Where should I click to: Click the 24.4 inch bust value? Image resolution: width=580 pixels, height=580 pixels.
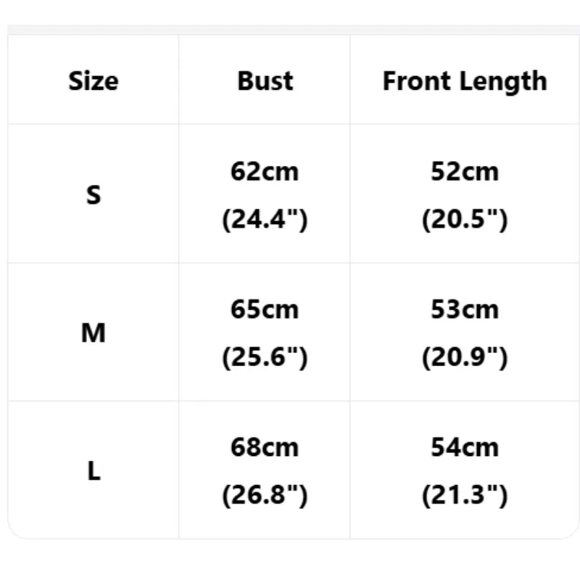click(265, 220)
